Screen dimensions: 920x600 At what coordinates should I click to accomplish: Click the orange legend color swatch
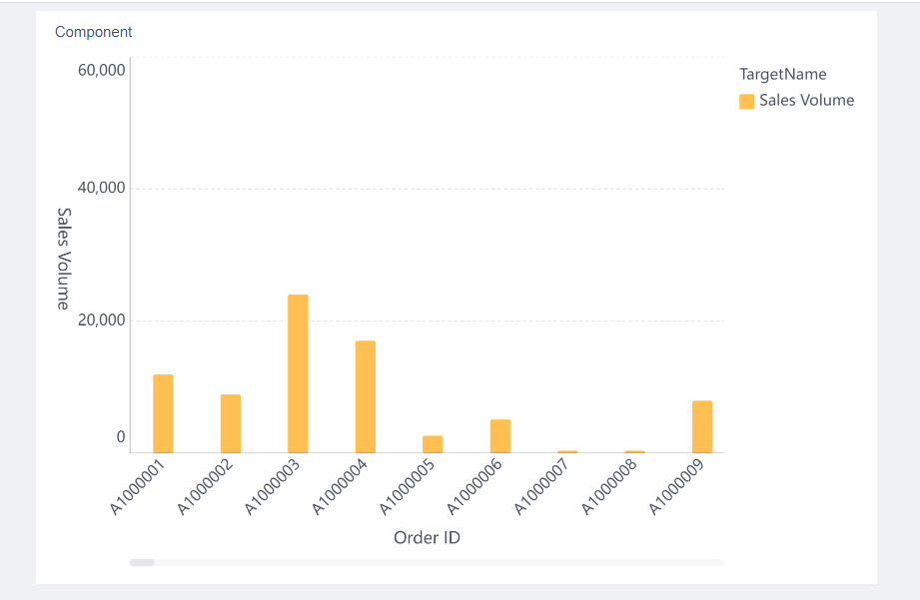click(x=746, y=100)
